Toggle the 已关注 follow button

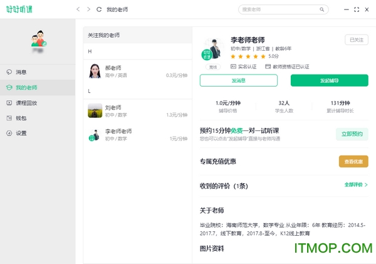(x=357, y=40)
